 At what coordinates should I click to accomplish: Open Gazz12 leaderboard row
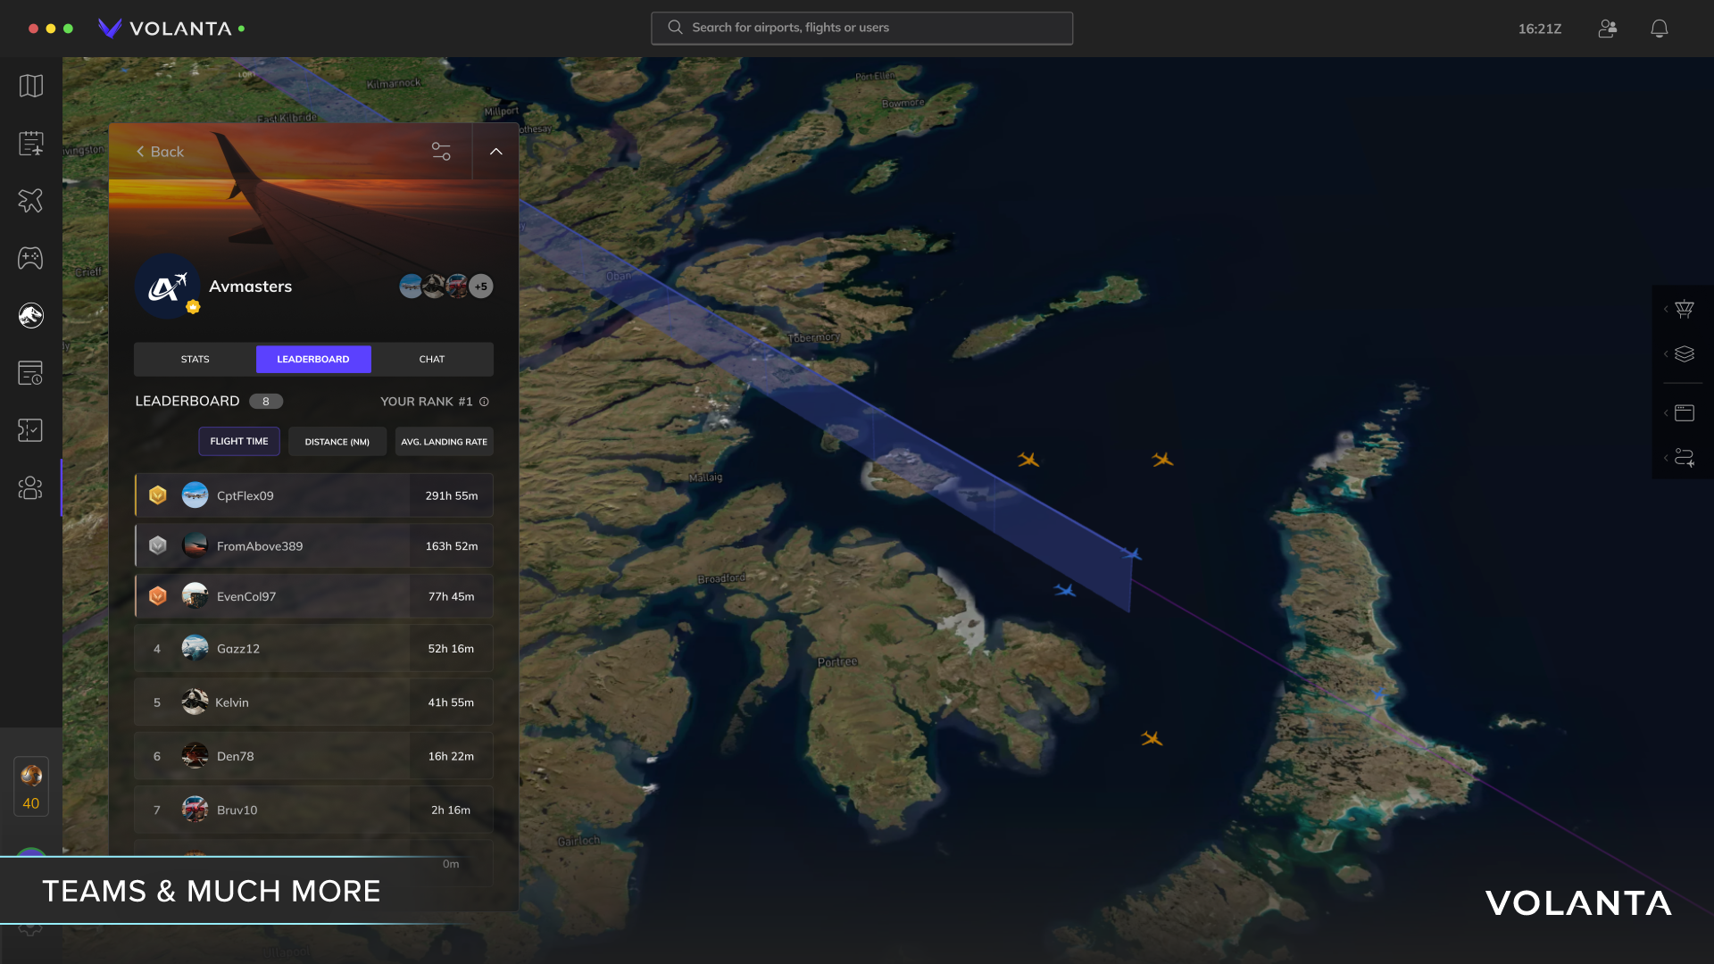pos(313,648)
